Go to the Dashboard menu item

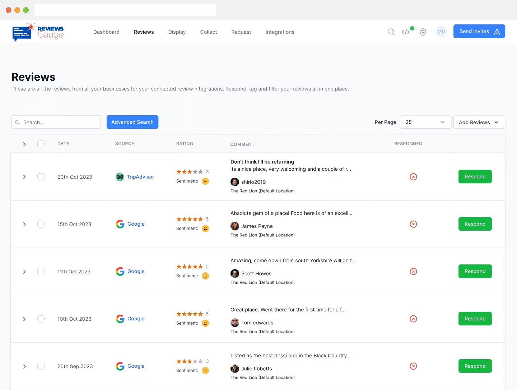click(x=106, y=32)
